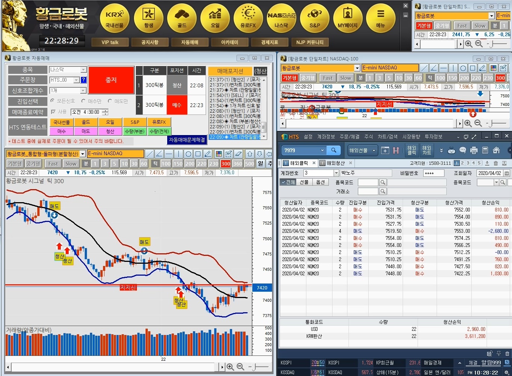512x376 pixels.
Task: Toggle the 선물 filter in HTS
Action: (304, 182)
